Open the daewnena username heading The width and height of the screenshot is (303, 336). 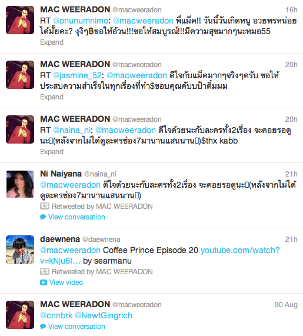(x=60, y=239)
